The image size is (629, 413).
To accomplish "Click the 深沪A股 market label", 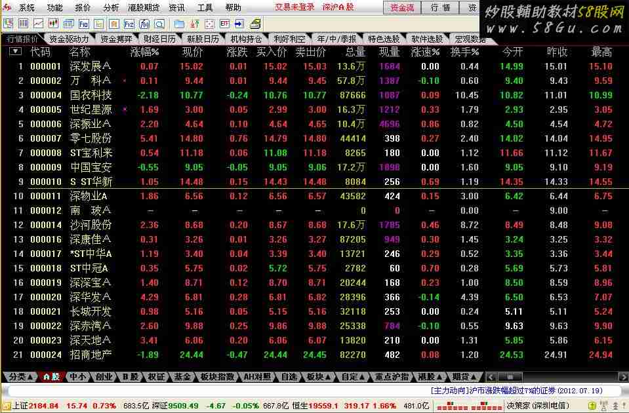I will pos(338,7).
